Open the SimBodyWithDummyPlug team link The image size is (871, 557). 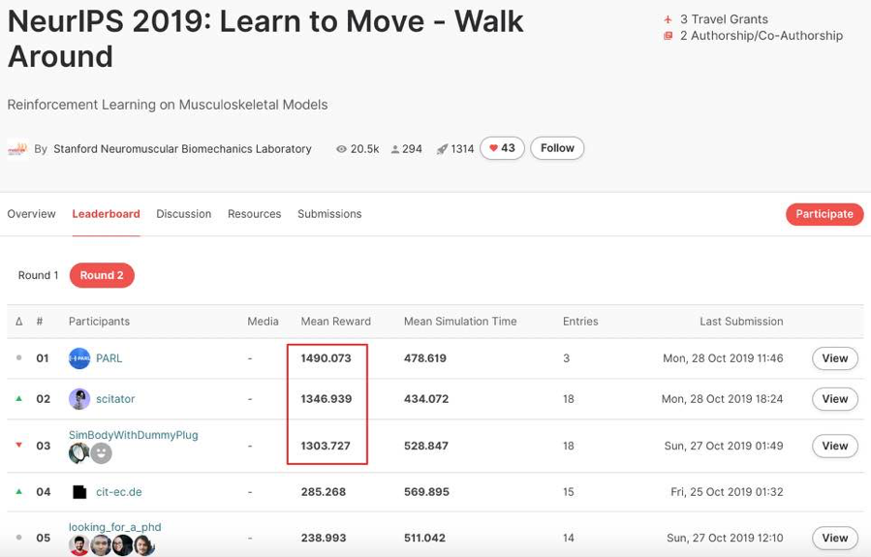coord(134,435)
